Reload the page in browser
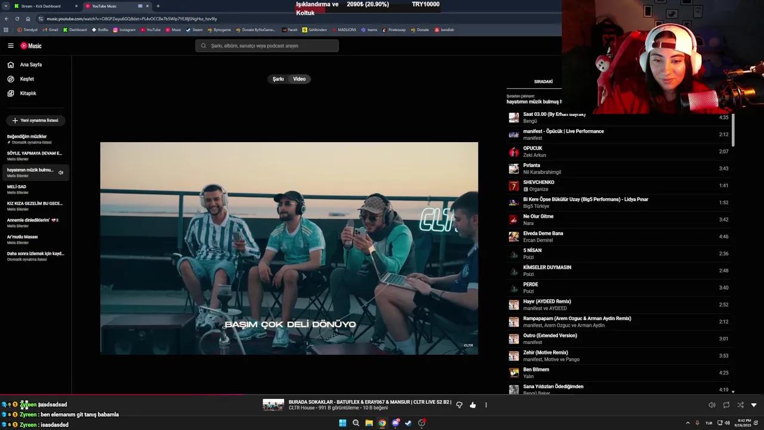This screenshot has width=764, height=430. (17, 19)
